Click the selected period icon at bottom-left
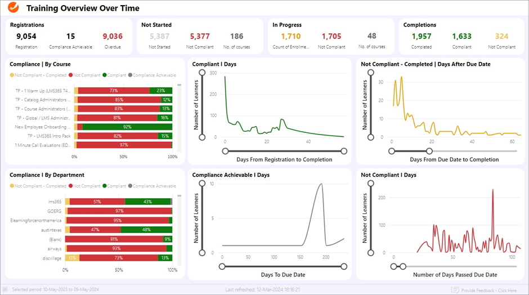 [6, 289]
